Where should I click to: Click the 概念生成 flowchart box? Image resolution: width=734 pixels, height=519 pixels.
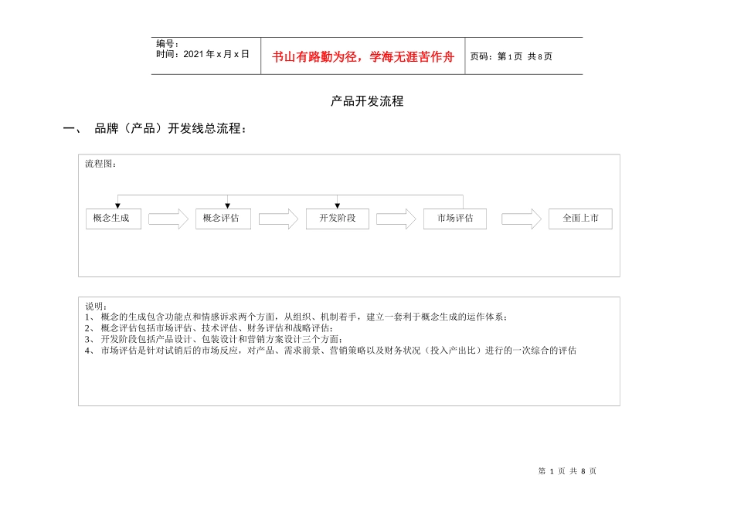[x=114, y=219]
